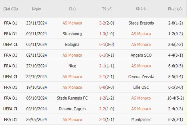Open the Lille OSC team link
This screenshot has width=187, height=125.
click(x=141, y=87)
